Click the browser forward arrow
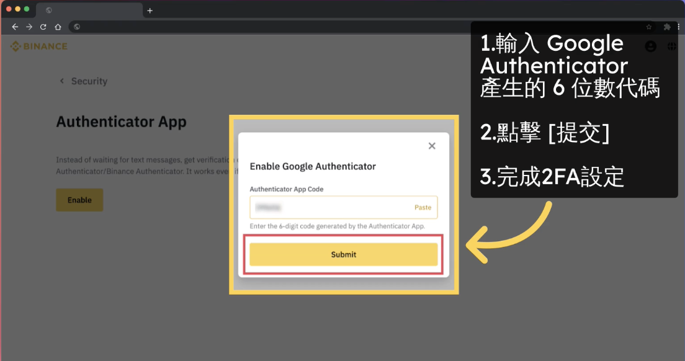Image resolution: width=685 pixels, height=361 pixels. coord(29,27)
